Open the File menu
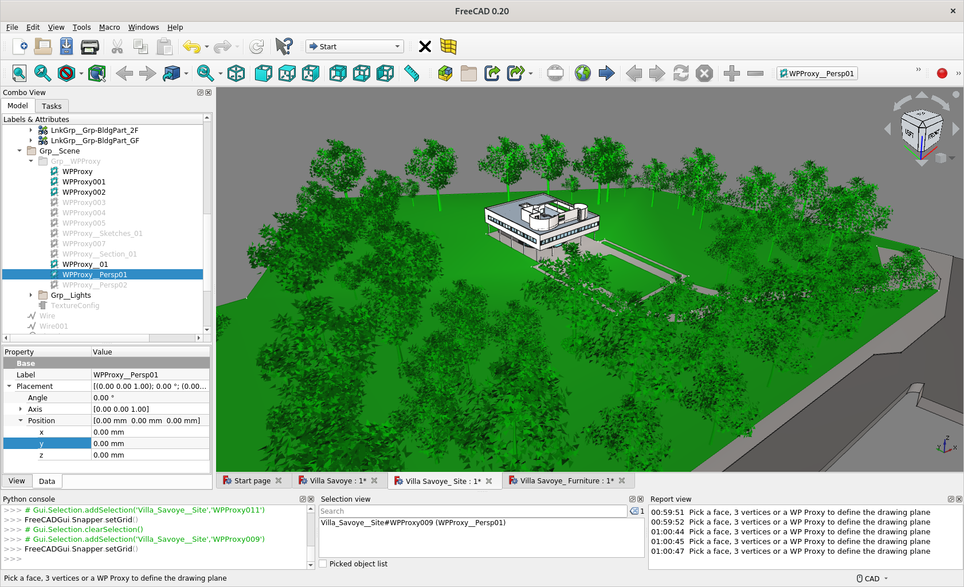964x587 pixels. click(x=12, y=27)
